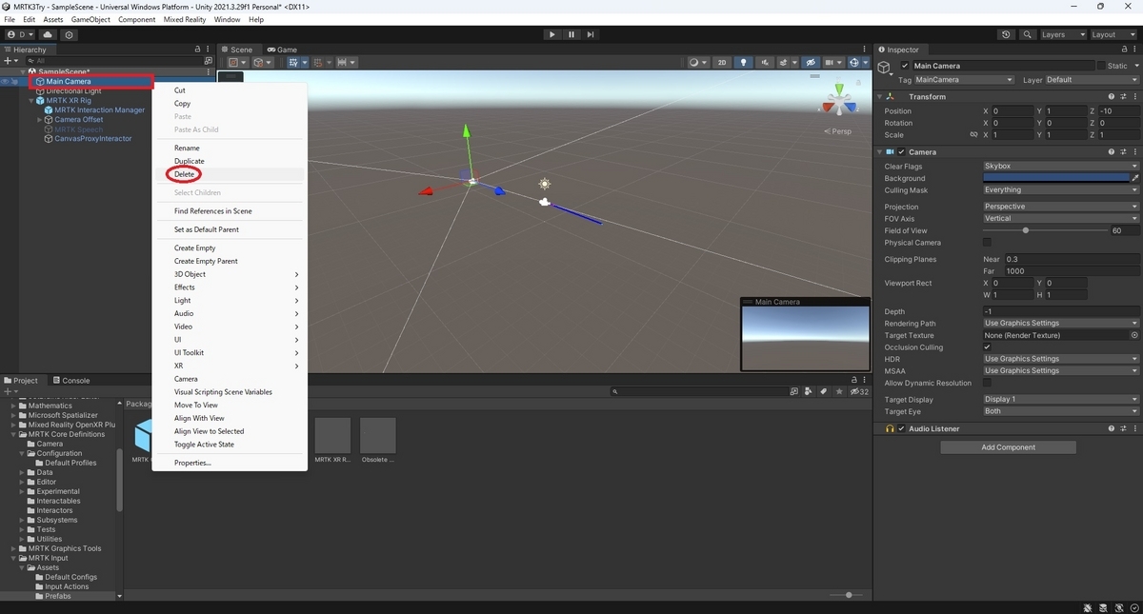
Task: Open Hierarchy create plus dropdown
Action: 11,61
